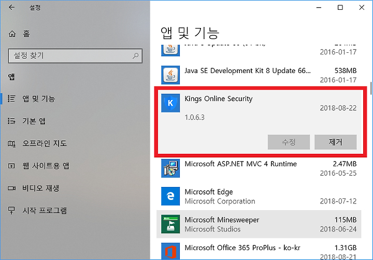The height and width of the screenshot is (260, 373).
Task: Click the Microsoft Corporation publisher text
Action: click(220, 201)
